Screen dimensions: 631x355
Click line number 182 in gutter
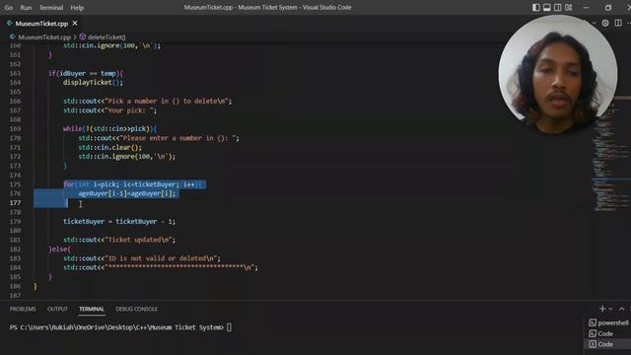pos(15,249)
